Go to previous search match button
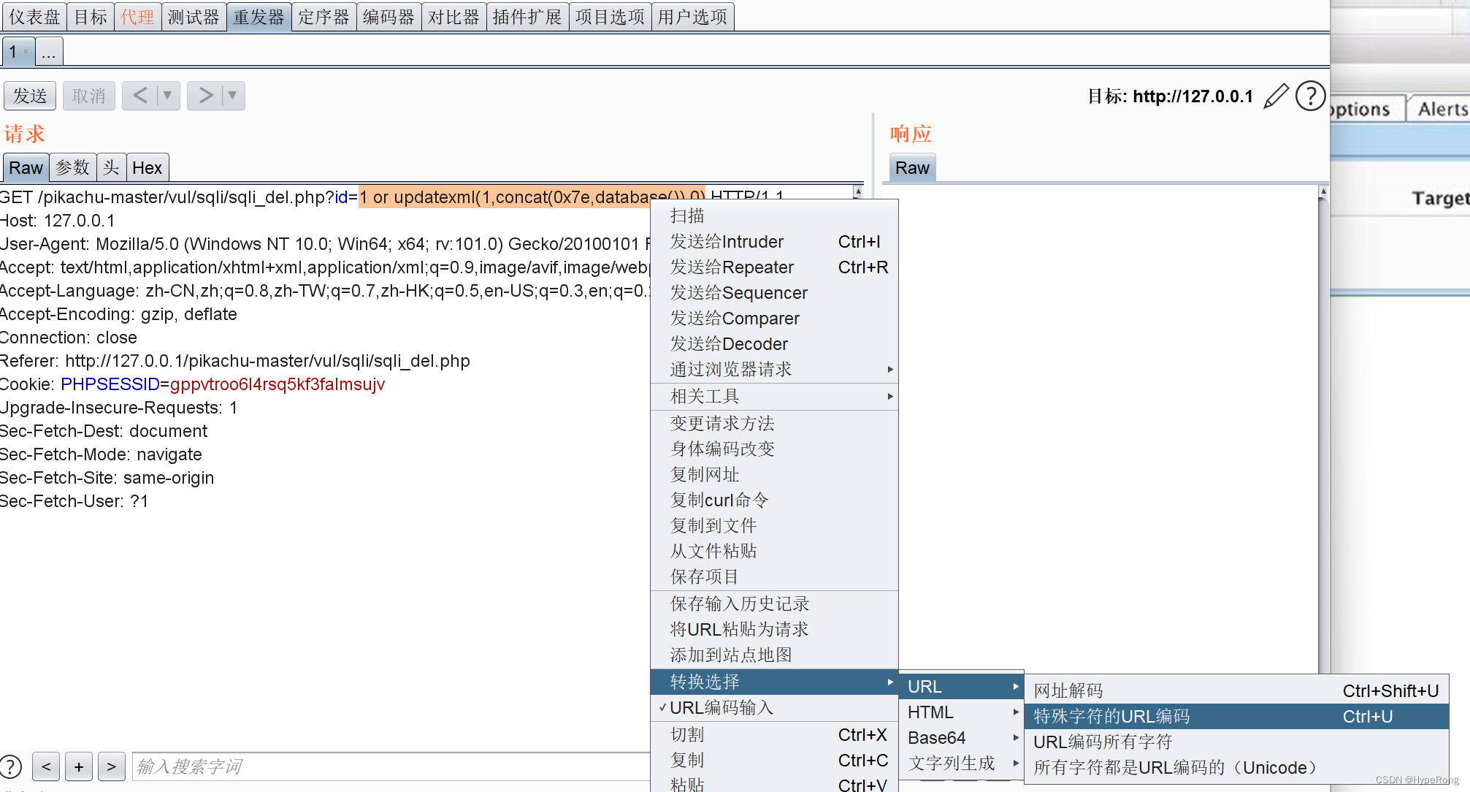 pos(46,766)
